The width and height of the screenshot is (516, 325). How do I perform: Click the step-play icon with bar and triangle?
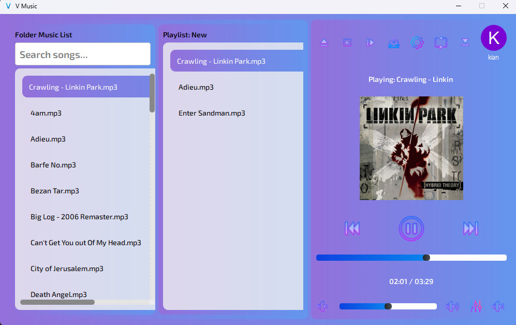[x=370, y=43]
